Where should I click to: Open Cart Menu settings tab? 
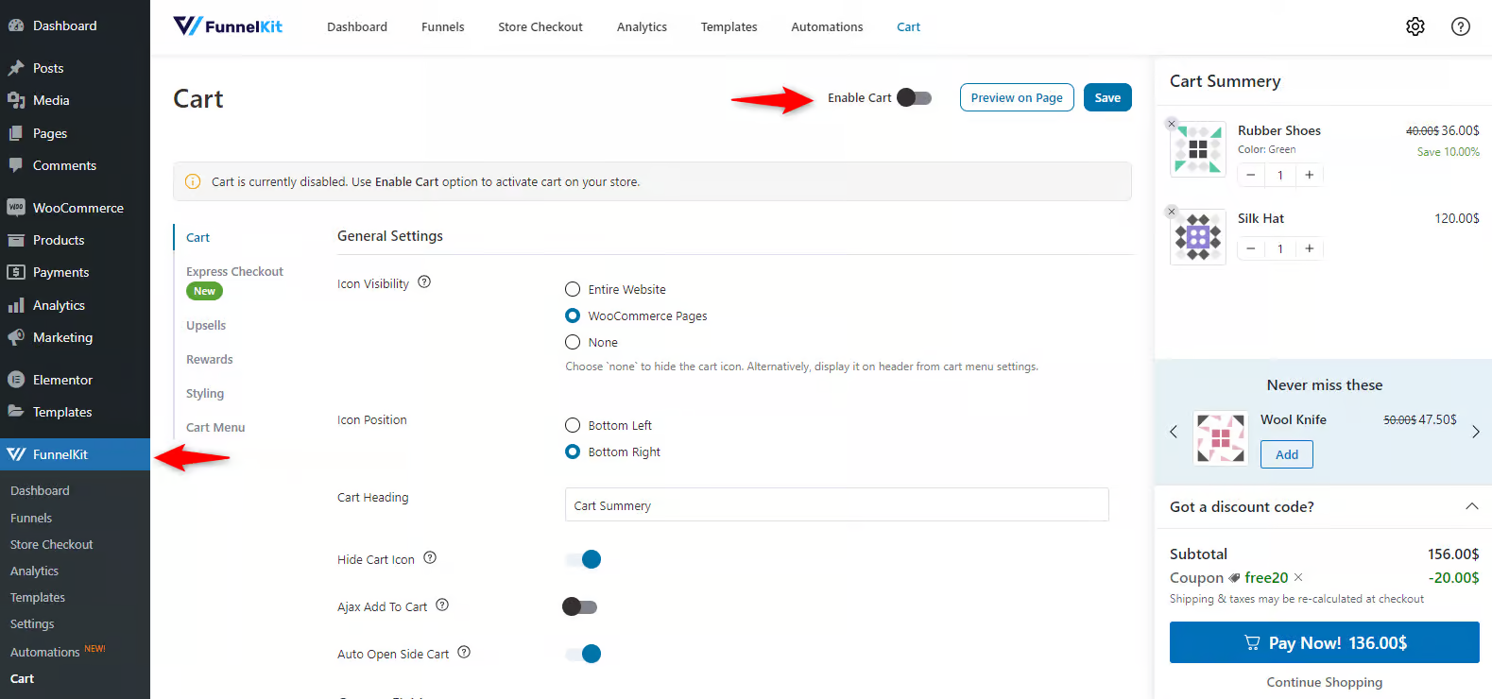click(x=215, y=427)
